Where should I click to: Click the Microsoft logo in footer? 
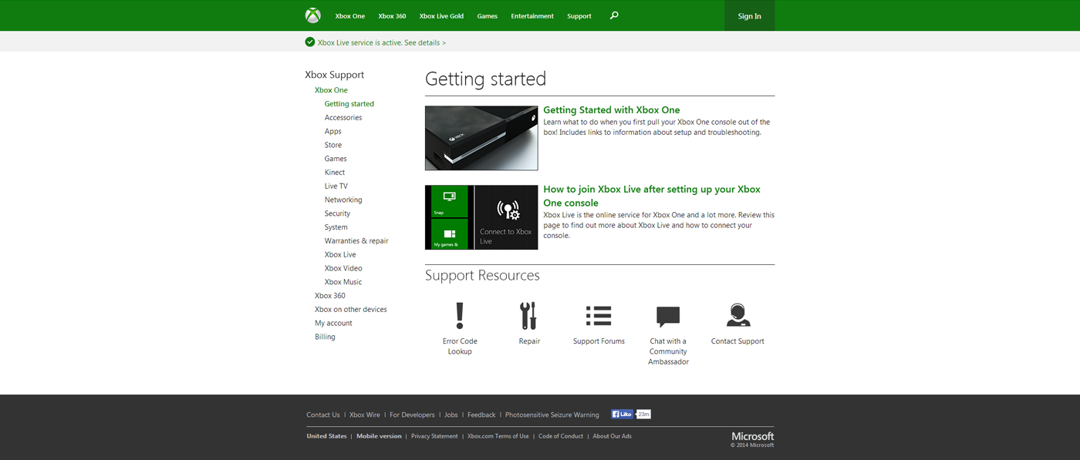[753, 436]
